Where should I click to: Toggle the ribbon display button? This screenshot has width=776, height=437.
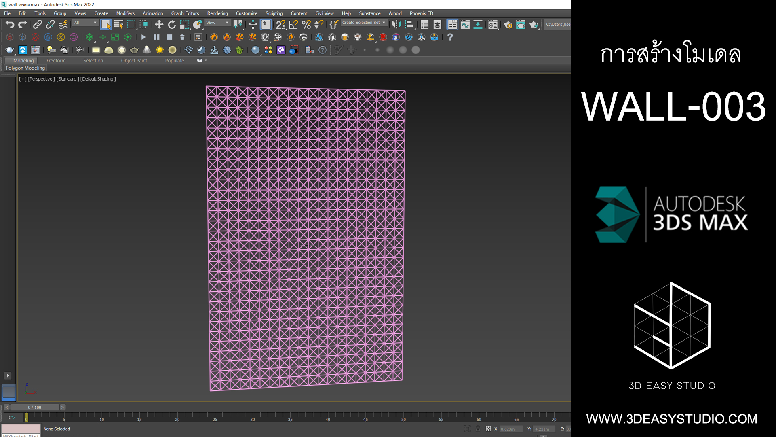tap(452, 25)
